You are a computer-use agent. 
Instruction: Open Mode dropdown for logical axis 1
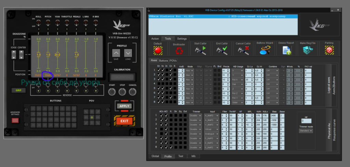tap(189, 70)
